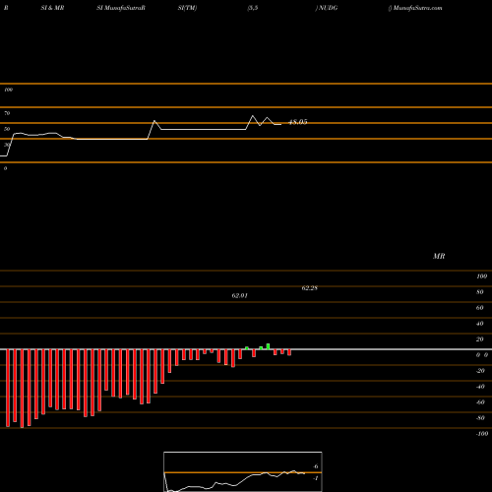Click the 62.01 value label
Screen dimensions: 492x492
pyautogui.click(x=239, y=295)
